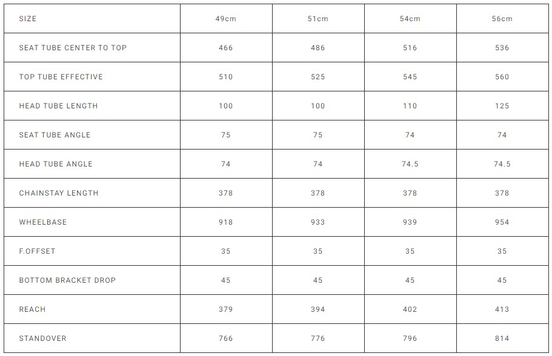
Task: Click the SIZE header label
Action: 28,19
